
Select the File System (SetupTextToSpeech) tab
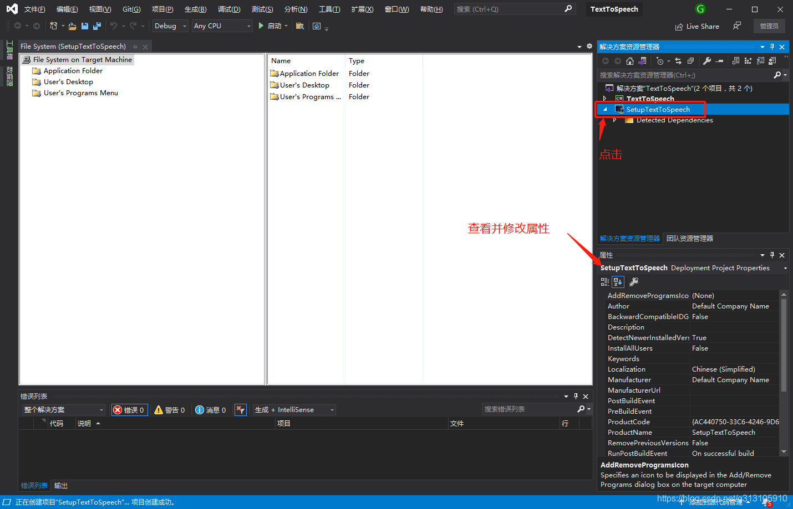pos(73,47)
